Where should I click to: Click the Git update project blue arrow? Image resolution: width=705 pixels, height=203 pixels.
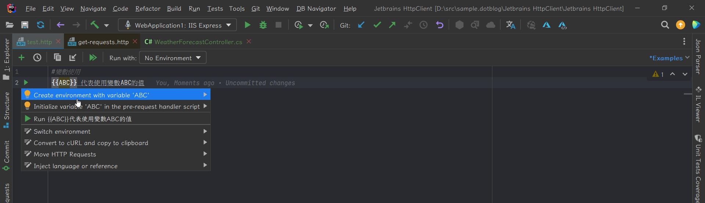coord(361,25)
